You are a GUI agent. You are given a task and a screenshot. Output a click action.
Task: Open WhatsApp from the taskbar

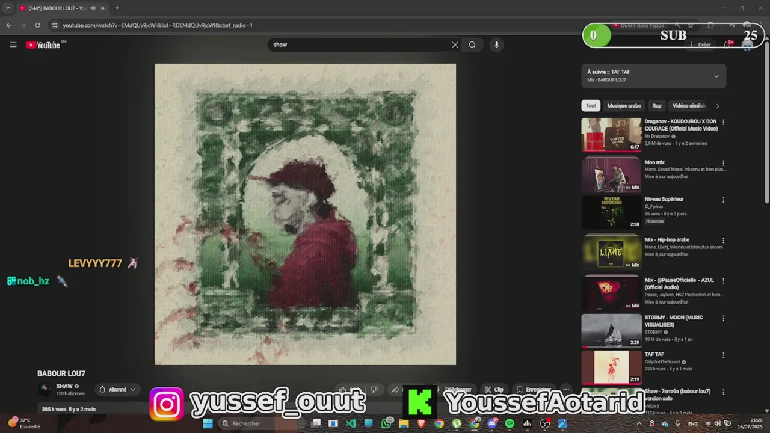[386, 423]
